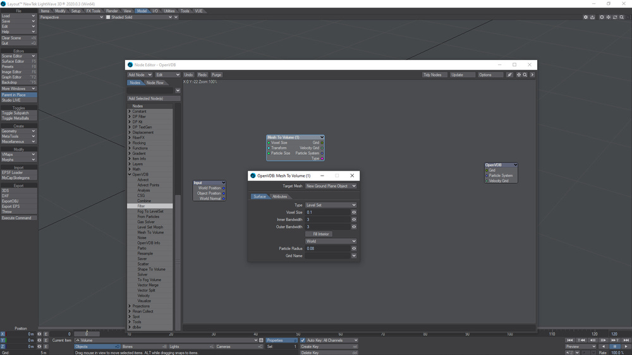Screen dimensions: 632x355
Task: Click the Y axis channel button
Action: tap(3, 340)
